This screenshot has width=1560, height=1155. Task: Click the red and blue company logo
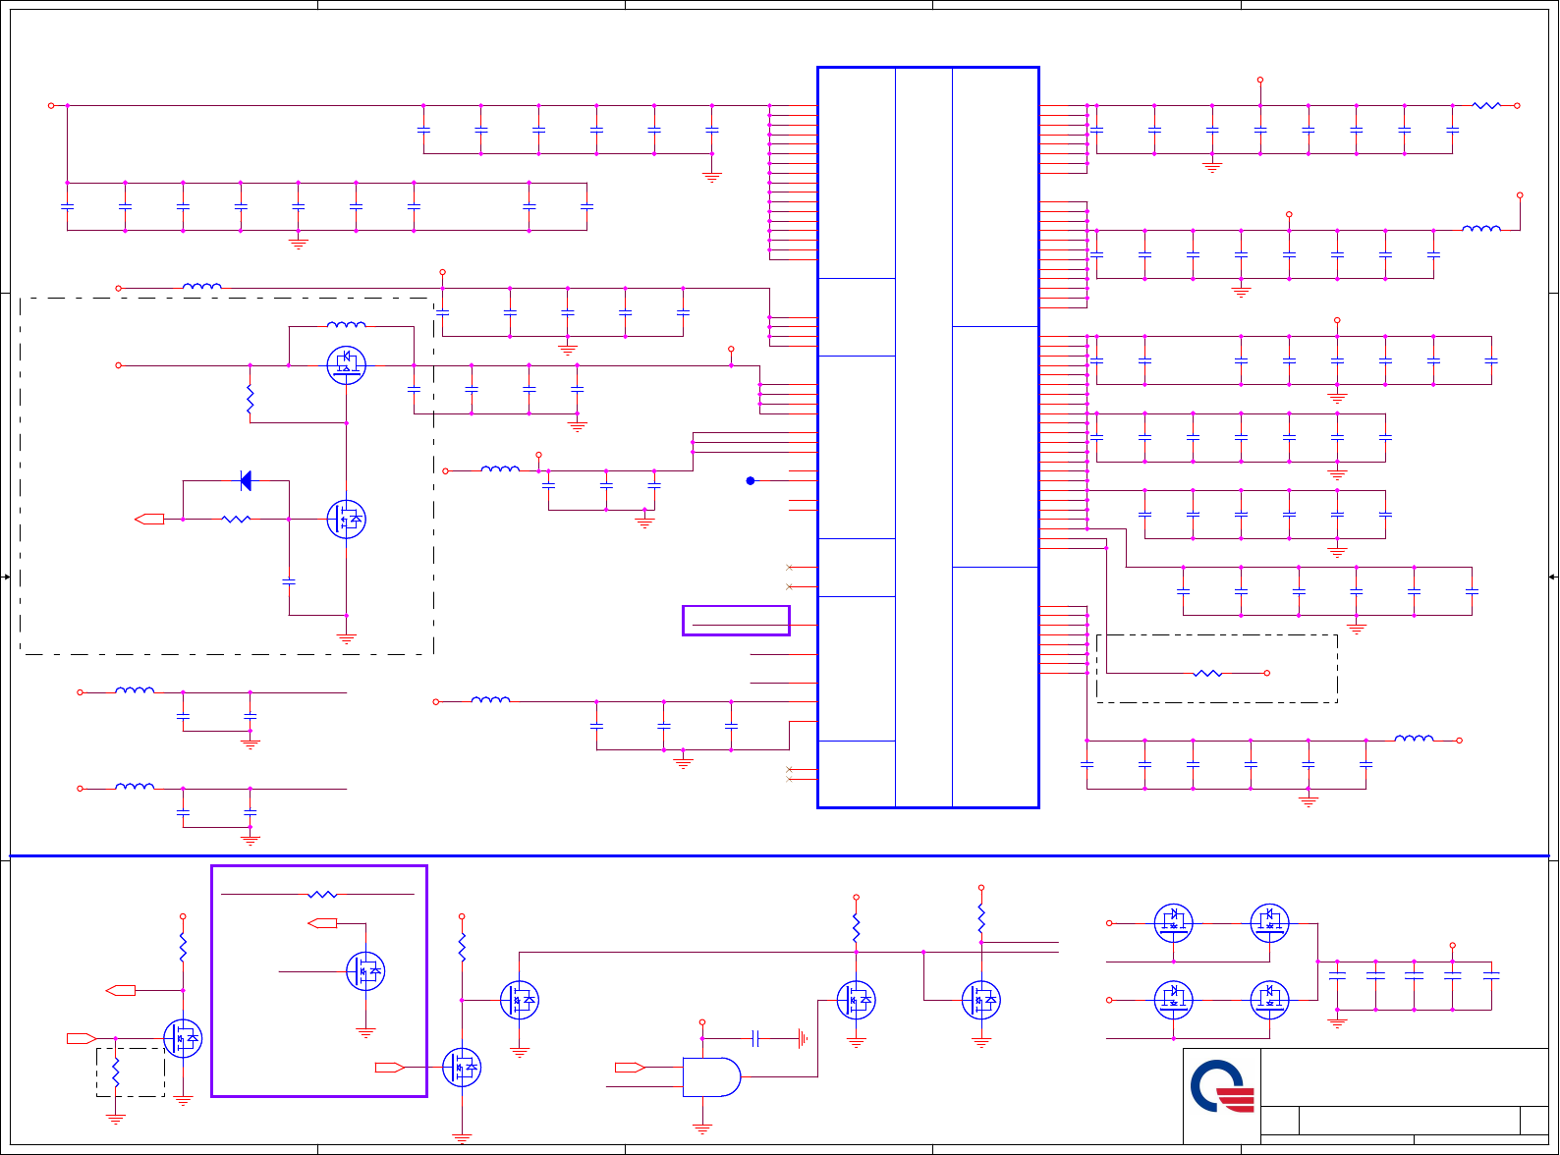pos(1222,1086)
